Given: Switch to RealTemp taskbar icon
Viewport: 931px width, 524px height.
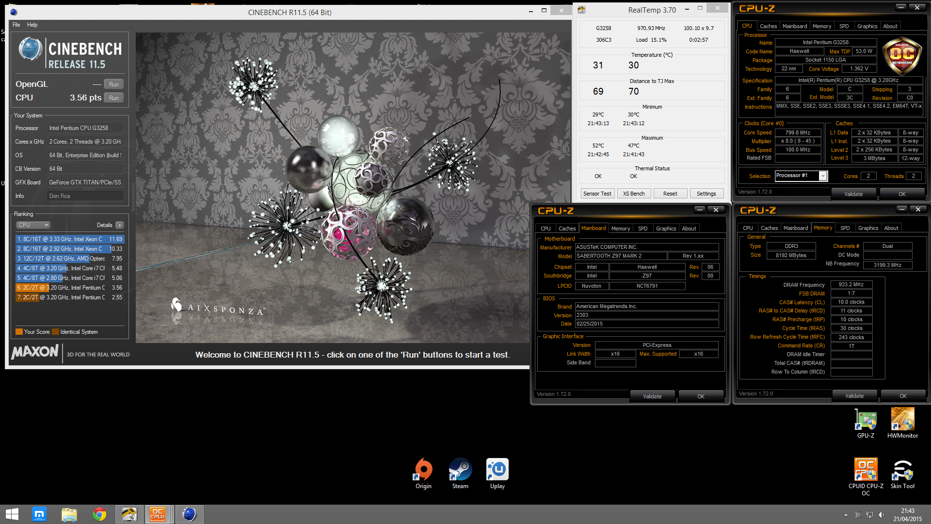Looking at the screenshot, I should [x=129, y=514].
